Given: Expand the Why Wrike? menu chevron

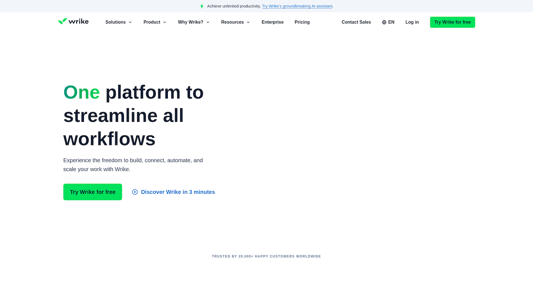Looking at the screenshot, I should click(x=208, y=22).
